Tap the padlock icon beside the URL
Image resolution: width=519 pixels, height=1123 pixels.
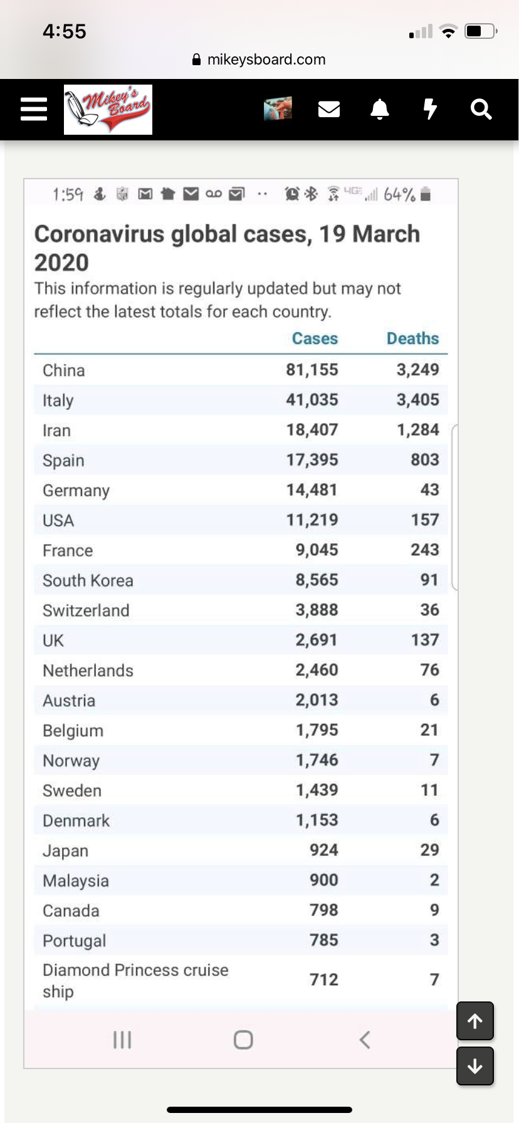point(196,60)
